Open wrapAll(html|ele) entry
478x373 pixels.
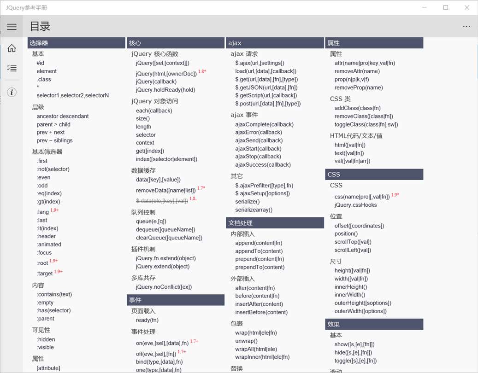(x=256, y=349)
